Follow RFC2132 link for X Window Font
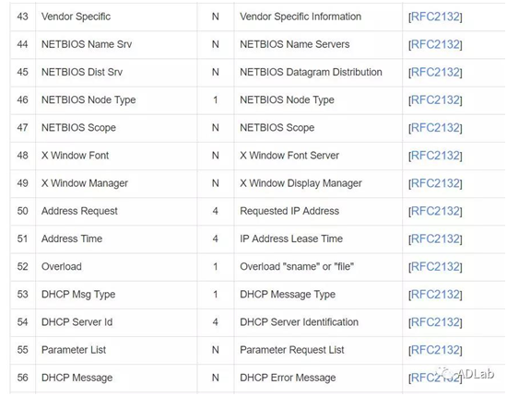507x396 pixels. click(x=435, y=156)
